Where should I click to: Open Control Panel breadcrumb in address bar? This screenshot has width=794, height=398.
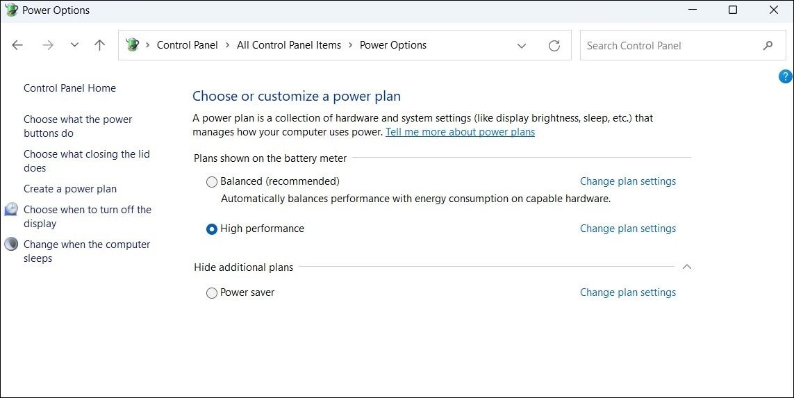187,45
